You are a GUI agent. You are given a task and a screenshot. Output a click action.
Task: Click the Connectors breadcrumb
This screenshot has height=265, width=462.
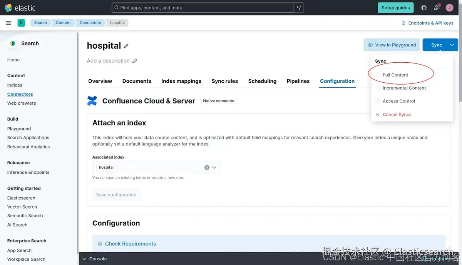coord(90,23)
